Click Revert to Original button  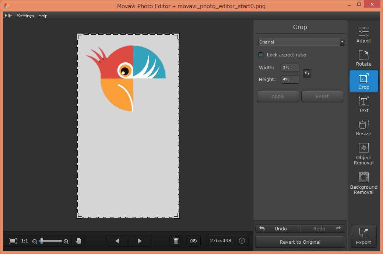[x=300, y=242]
